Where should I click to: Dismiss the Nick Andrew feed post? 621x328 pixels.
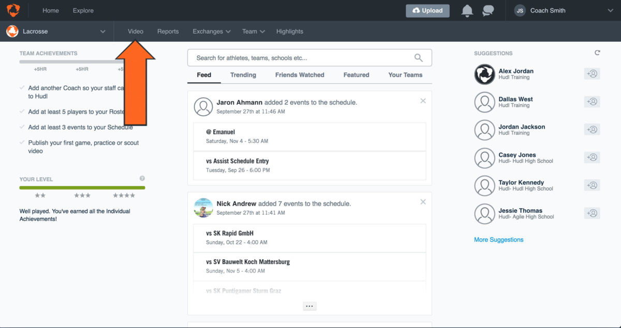pyautogui.click(x=423, y=202)
